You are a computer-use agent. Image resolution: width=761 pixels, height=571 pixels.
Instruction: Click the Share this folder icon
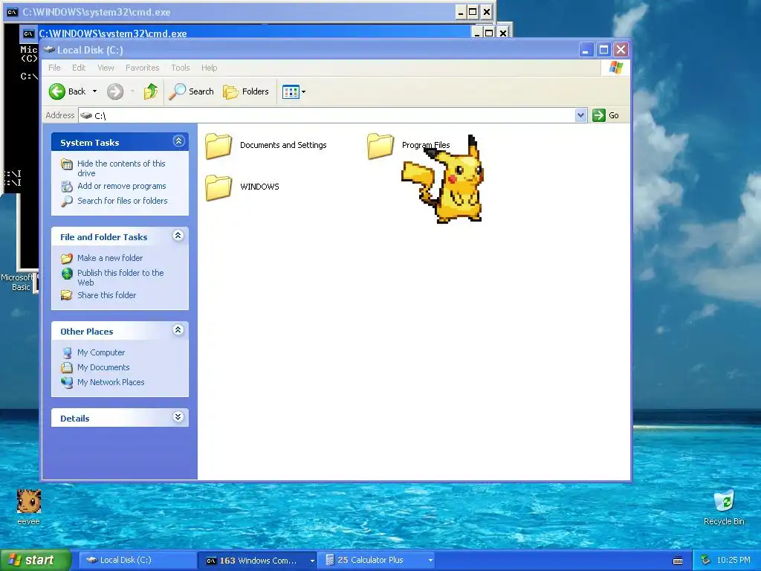tap(66, 295)
